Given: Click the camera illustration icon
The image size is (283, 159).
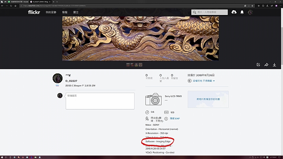Looking at the screenshot, I should click(x=154, y=99).
